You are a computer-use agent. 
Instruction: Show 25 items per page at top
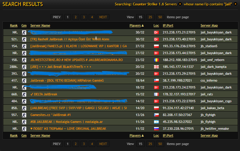pyautogui.click(x=150, y=17)
